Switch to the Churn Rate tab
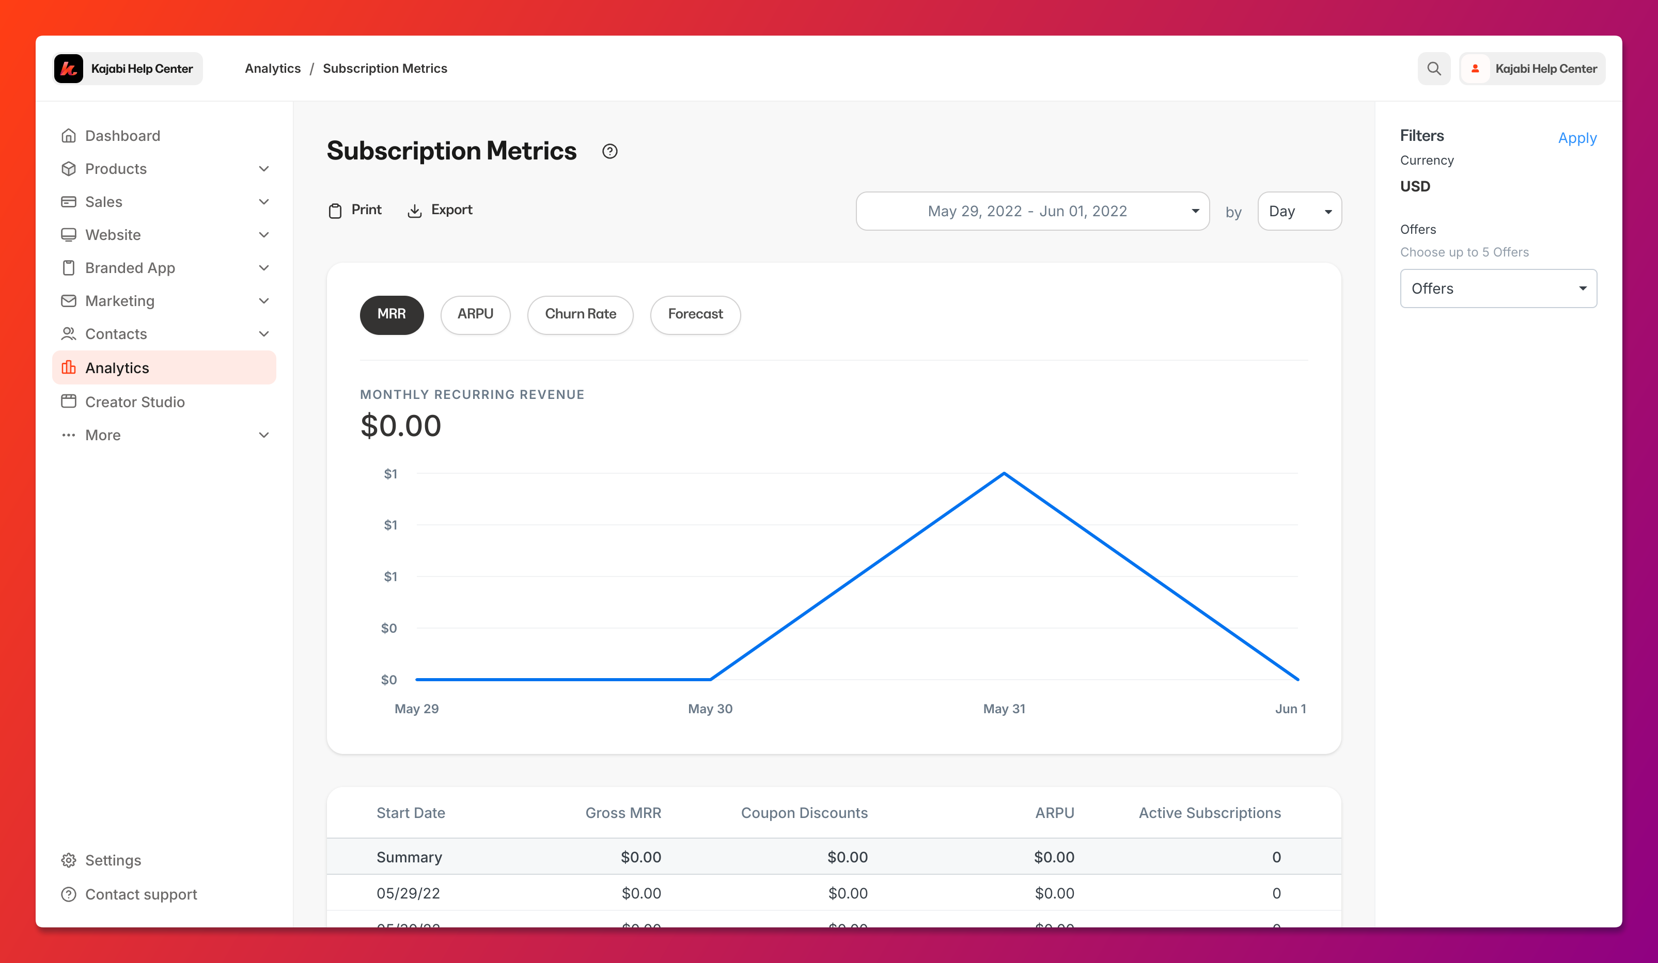1658x963 pixels. (x=581, y=315)
